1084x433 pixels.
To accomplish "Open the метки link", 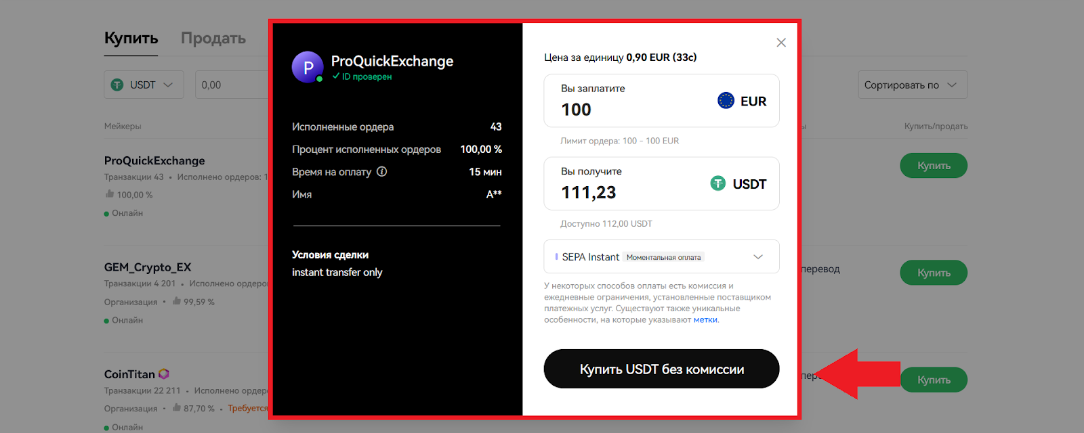I will pyautogui.click(x=705, y=320).
